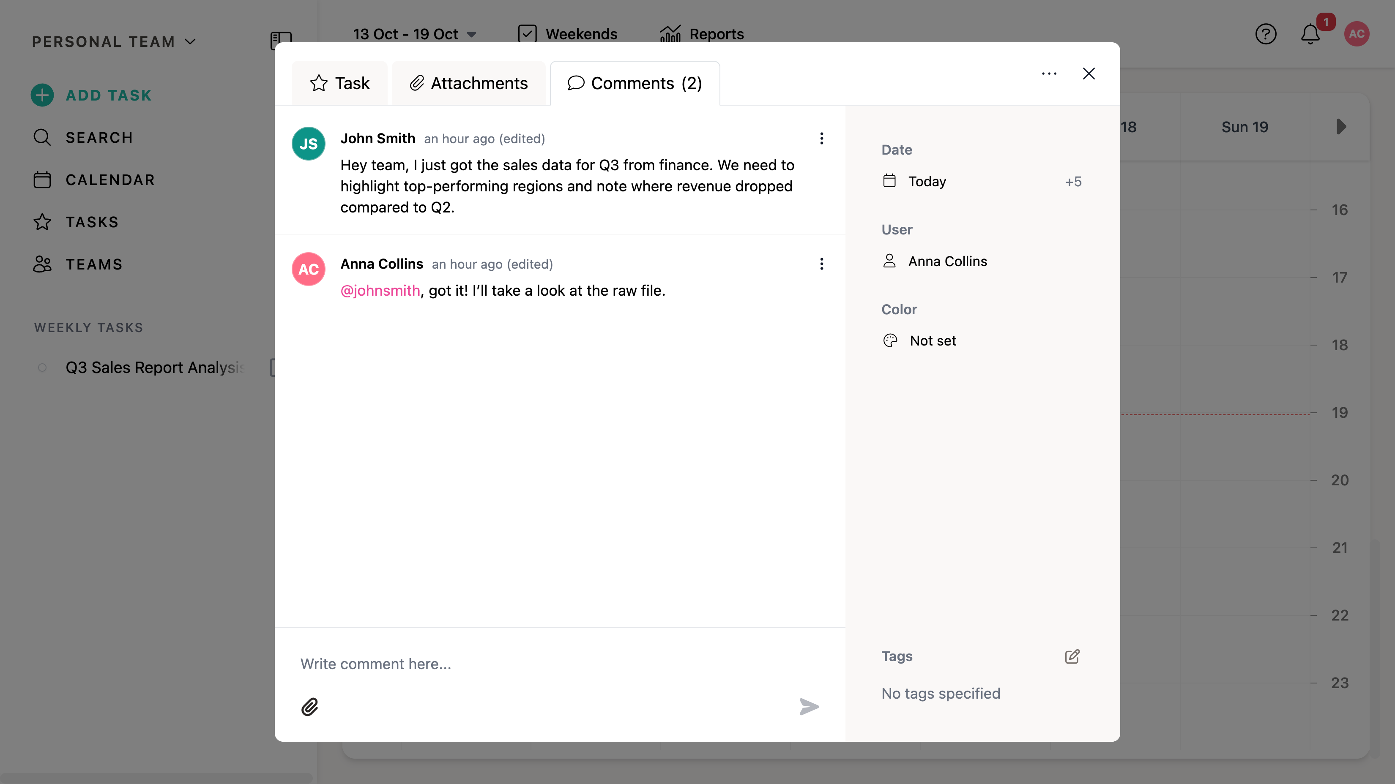Click the green Add Task plus icon

tap(42, 95)
